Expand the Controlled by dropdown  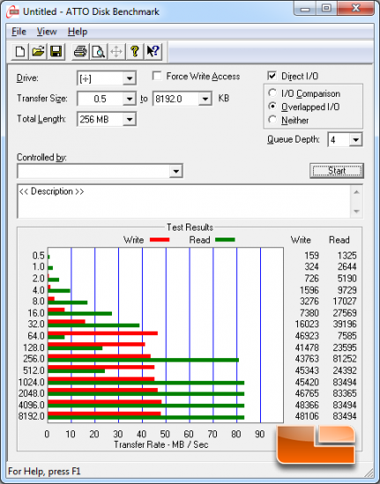(x=176, y=171)
